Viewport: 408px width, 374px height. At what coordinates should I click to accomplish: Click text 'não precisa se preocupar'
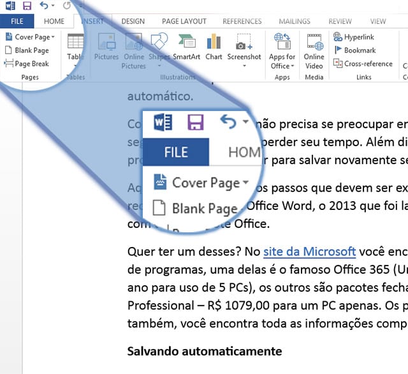coord(324,124)
